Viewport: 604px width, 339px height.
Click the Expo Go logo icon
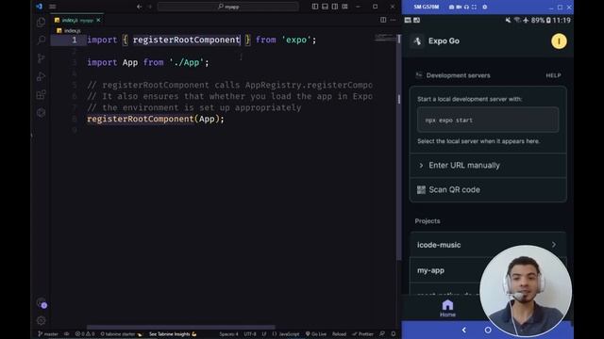pyautogui.click(x=417, y=41)
